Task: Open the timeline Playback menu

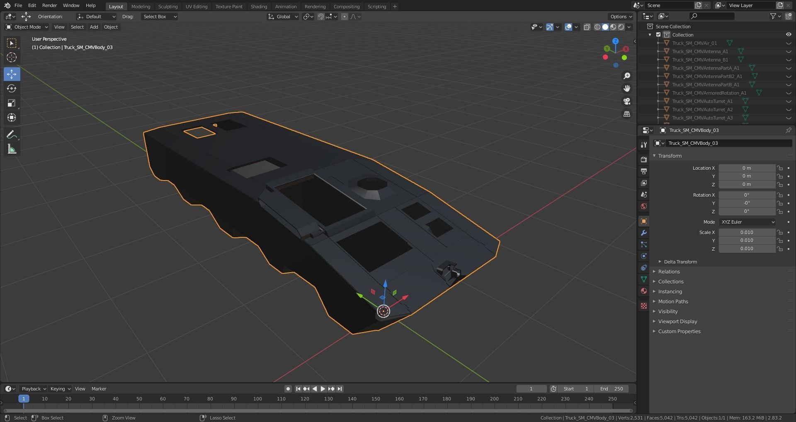Action: (33, 389)
